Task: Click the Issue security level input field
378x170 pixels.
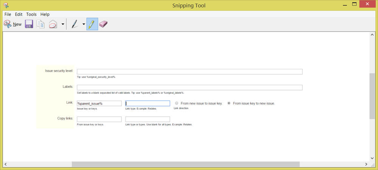Action: (190, 72)
